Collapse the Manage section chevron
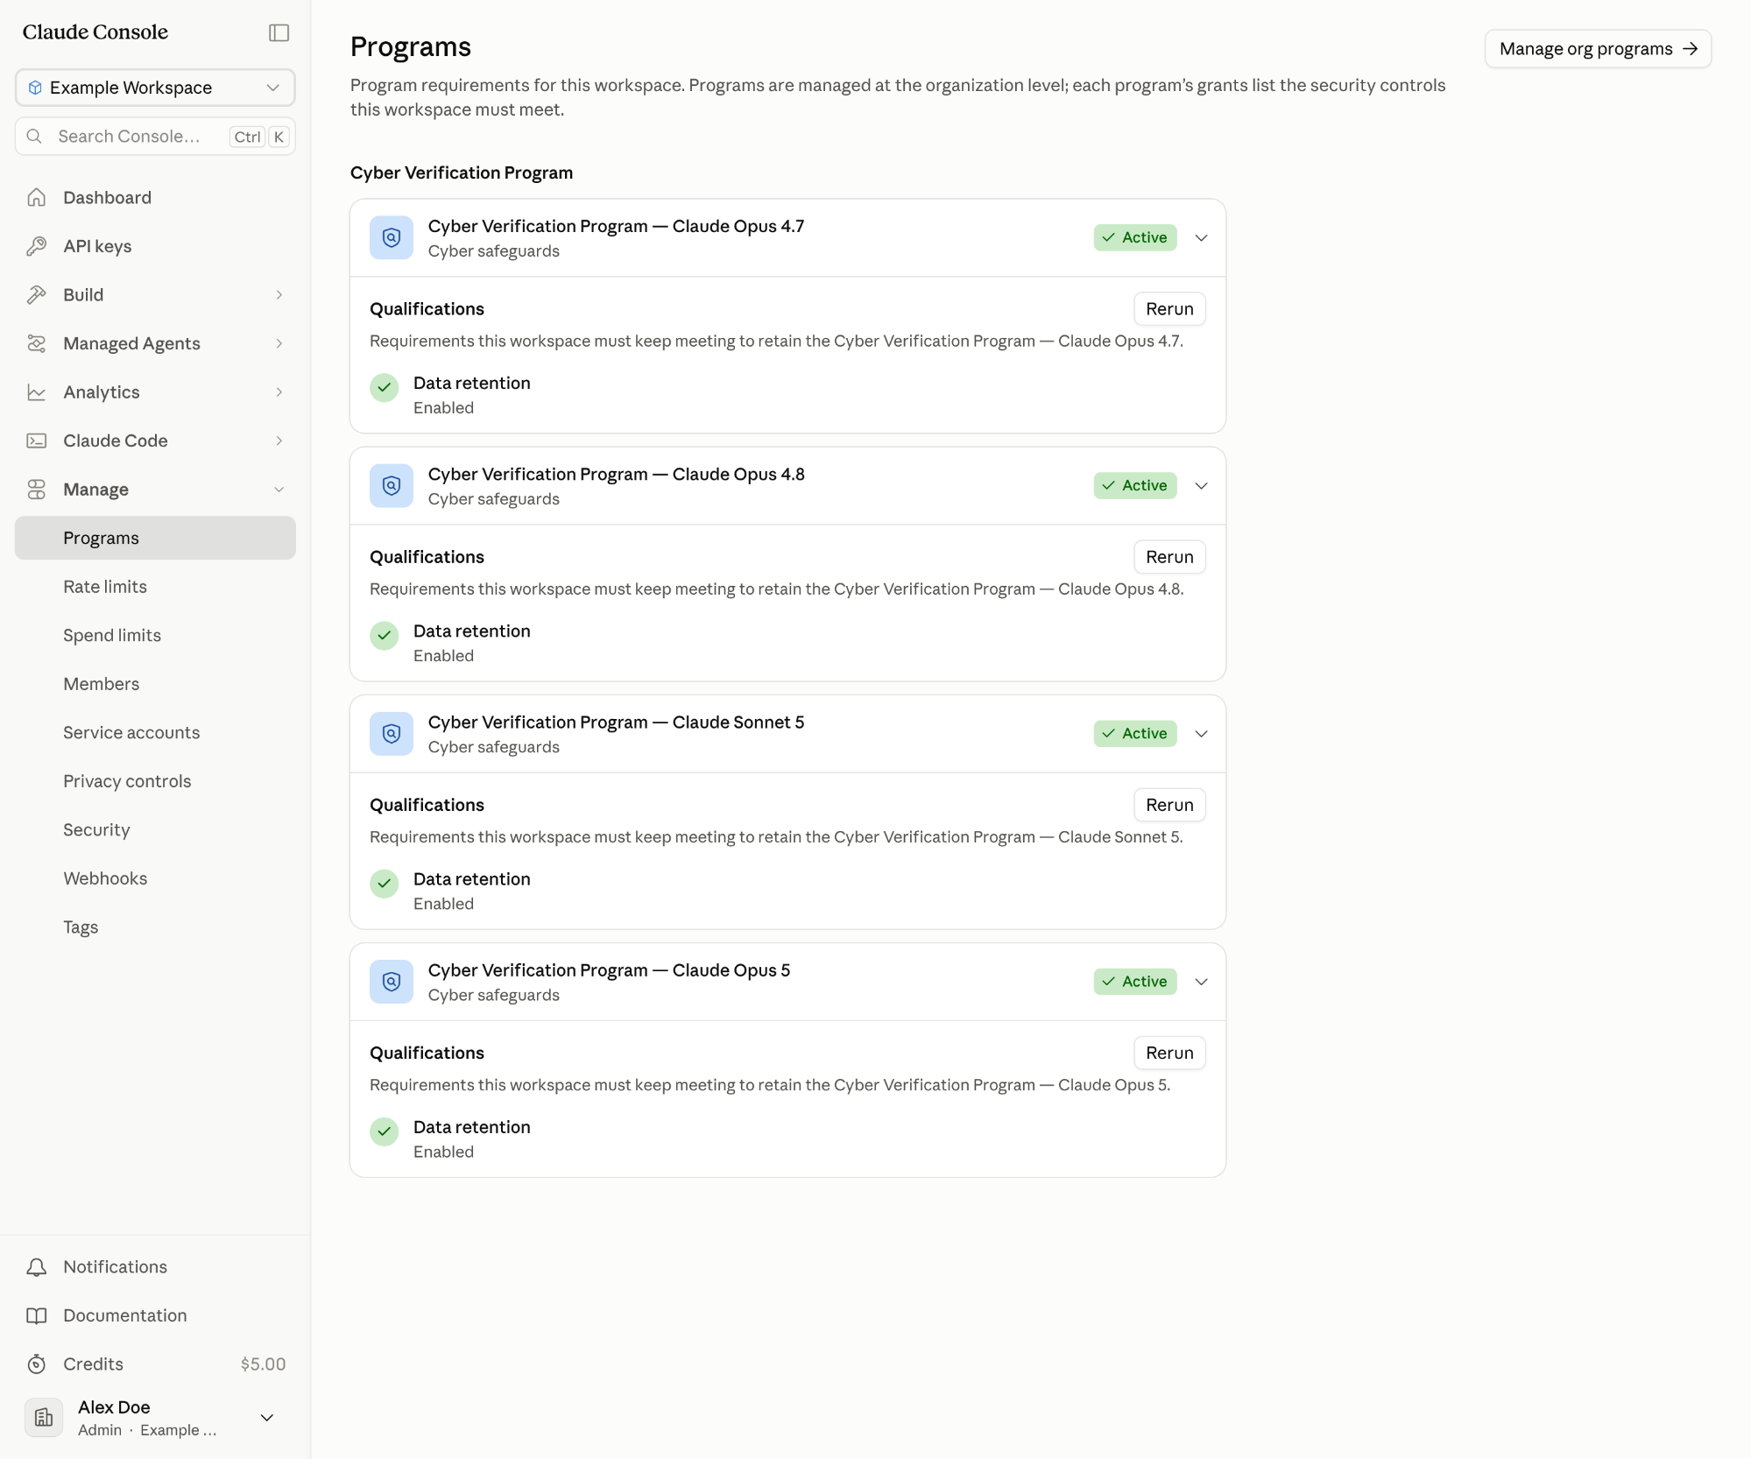This screenshot has height=1459, width=1751. click(x=279, y=490)
